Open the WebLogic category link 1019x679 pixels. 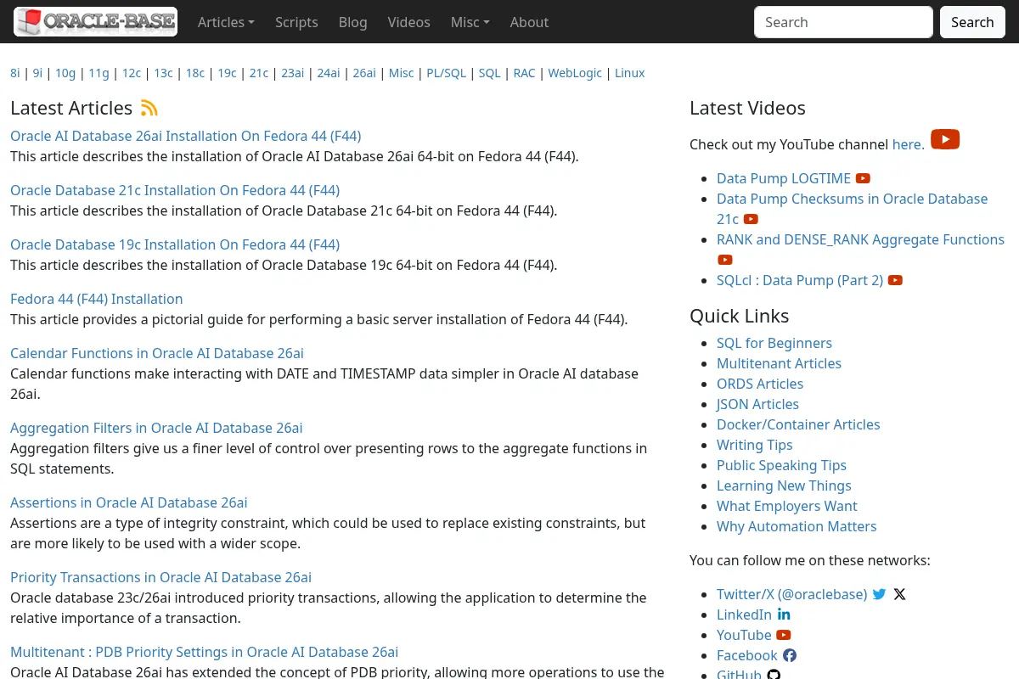[575, 73]
